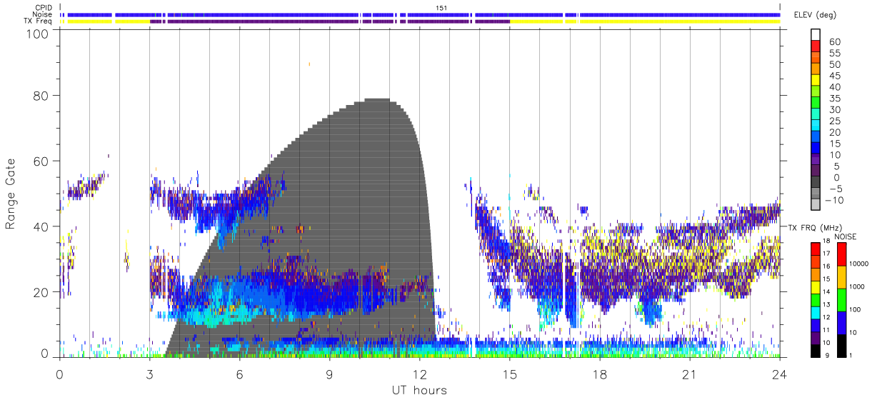877x405 pixels.
Task: Click tick label '21' on UT hours axis
Action: [690, 374]
